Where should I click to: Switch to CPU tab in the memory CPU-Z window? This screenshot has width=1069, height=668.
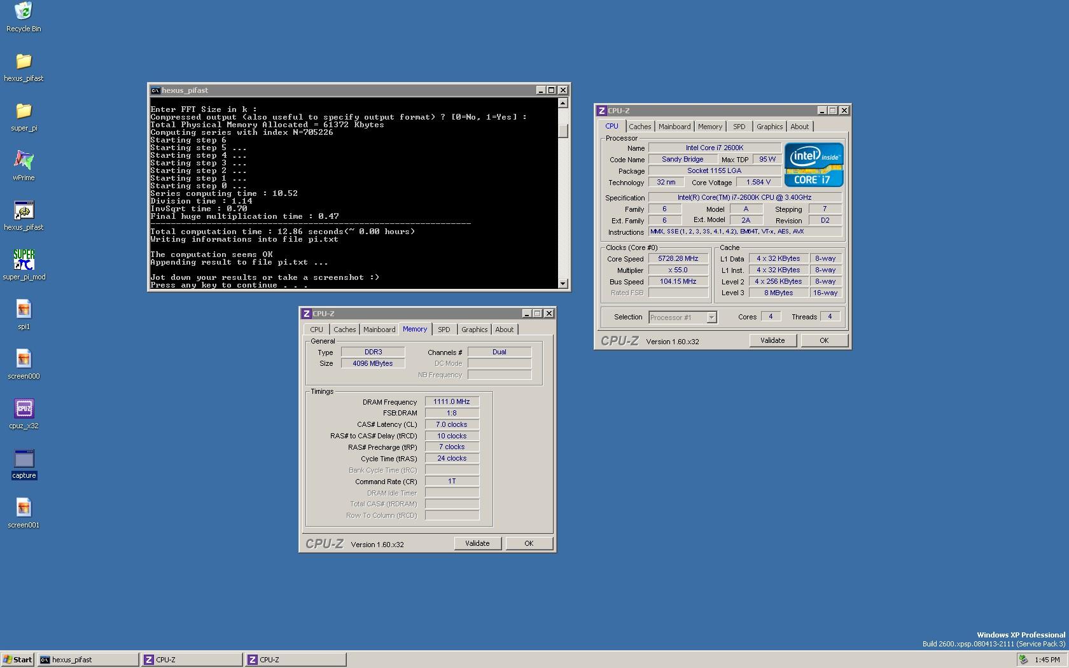click(317, 330)
